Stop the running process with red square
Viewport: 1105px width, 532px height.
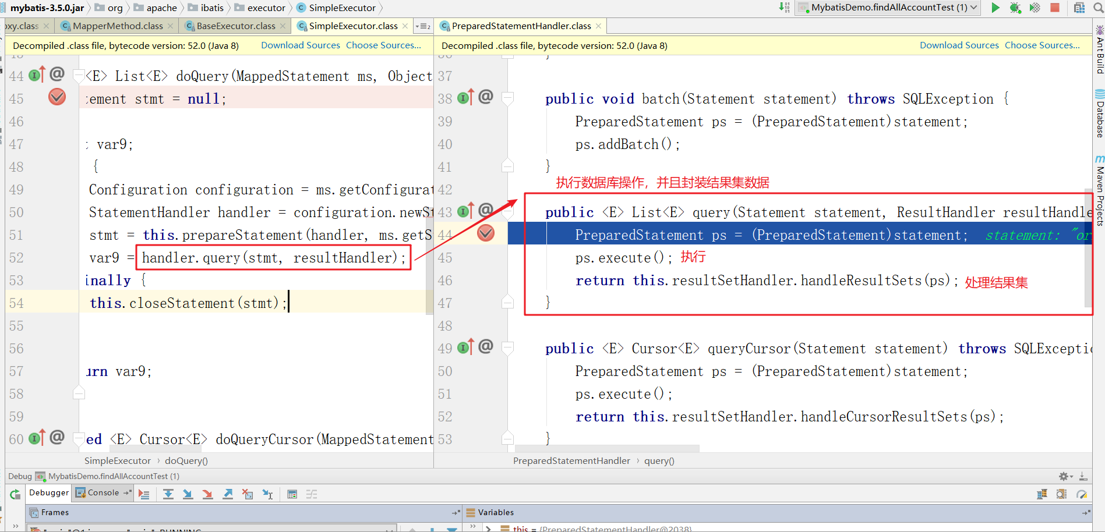click(1055, 8)
